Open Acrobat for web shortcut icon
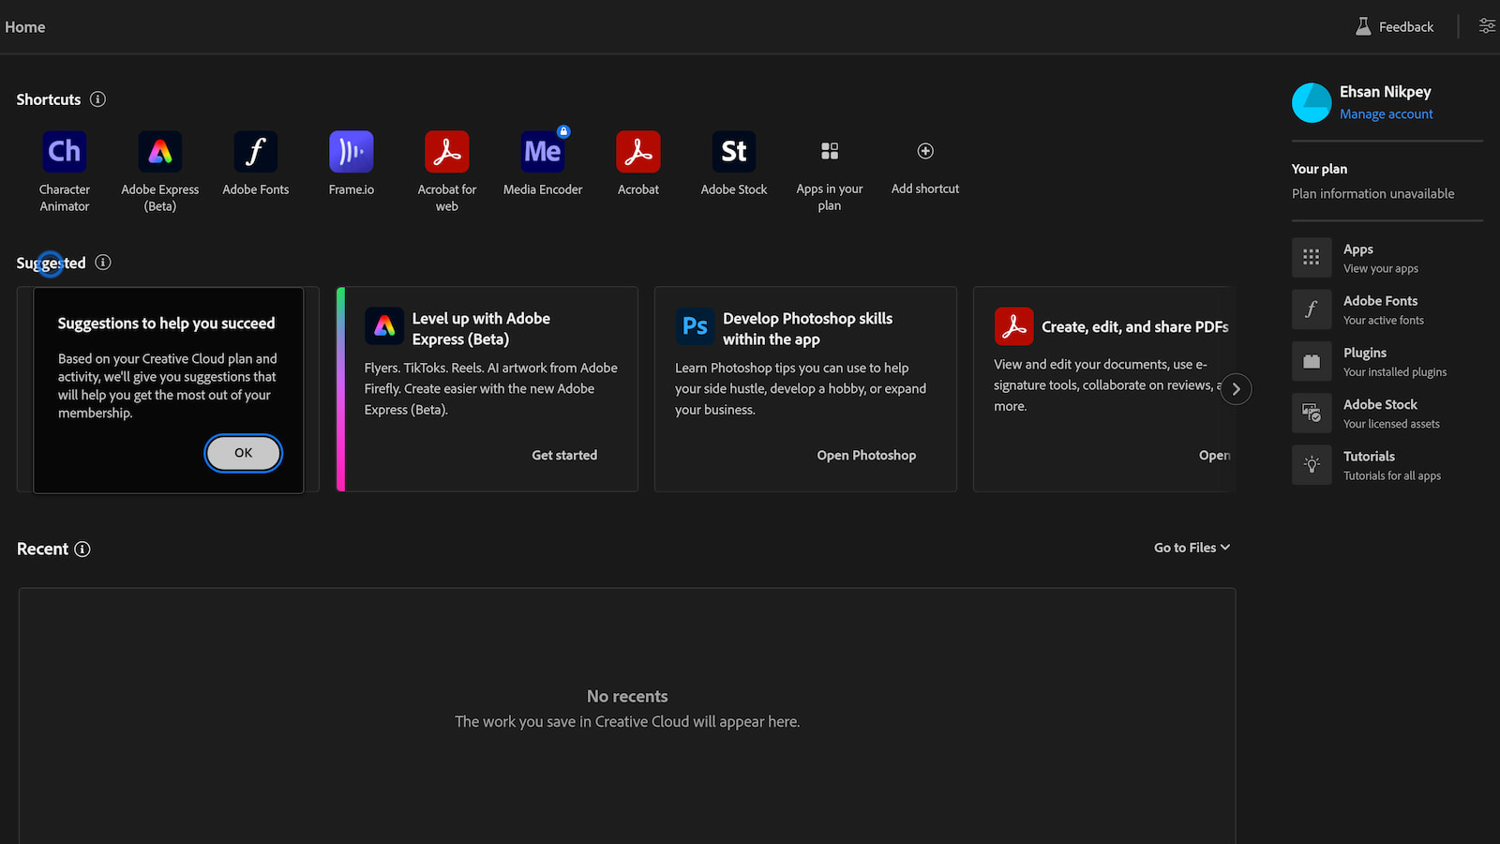1500x844 pixels. pyautogui.click(x=447, y=152)
